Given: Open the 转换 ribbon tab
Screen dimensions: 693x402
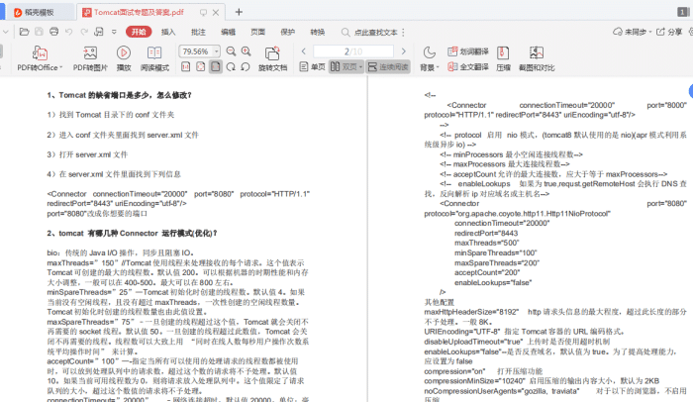Looking at the screenshot, I should tap(318, 32).
